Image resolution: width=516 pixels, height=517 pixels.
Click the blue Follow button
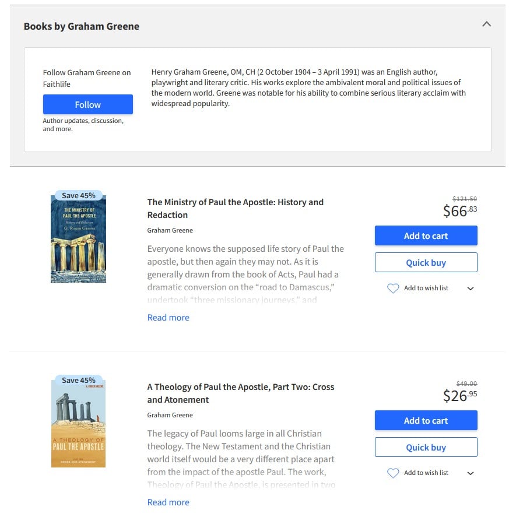pos(87,105)
